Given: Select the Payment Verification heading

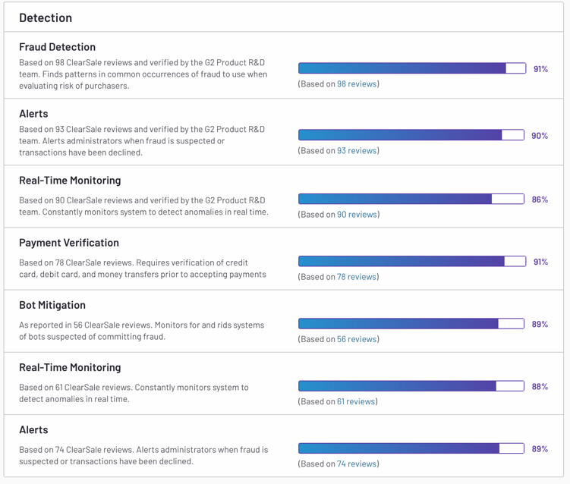Looking at the screenshot, I should tap(69, 243).
